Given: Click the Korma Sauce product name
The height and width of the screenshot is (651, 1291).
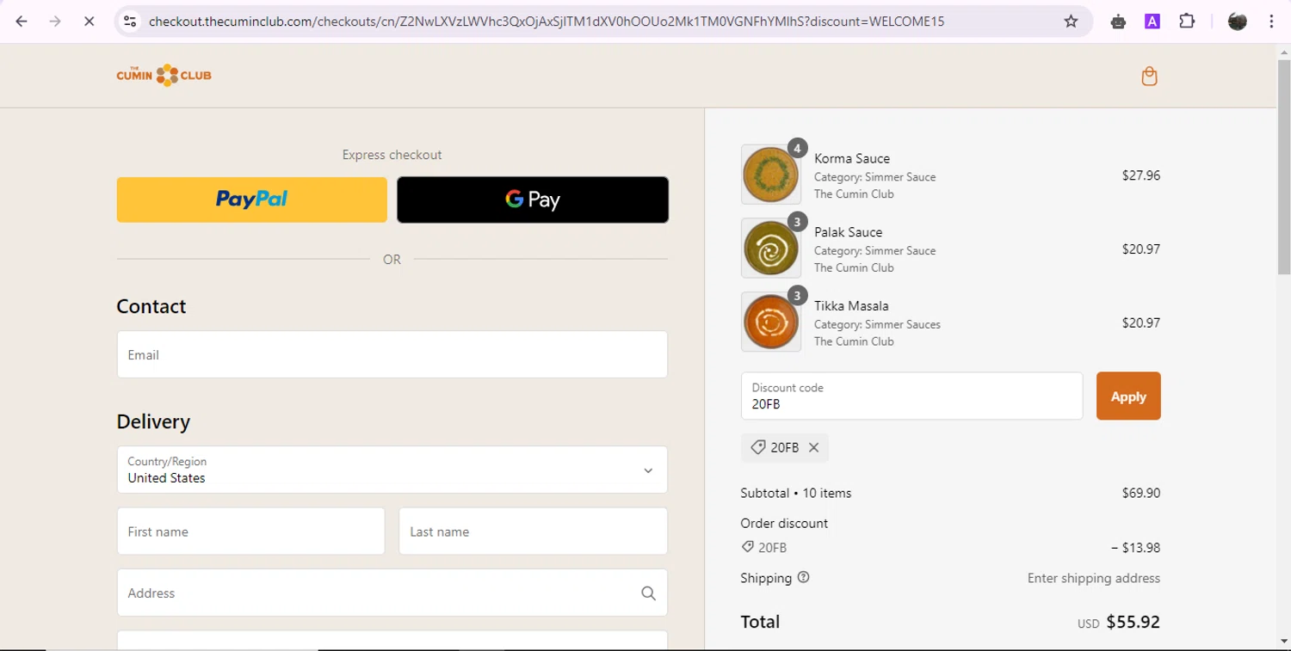Looking at the screenshot, I should click(x=852, y=159).
